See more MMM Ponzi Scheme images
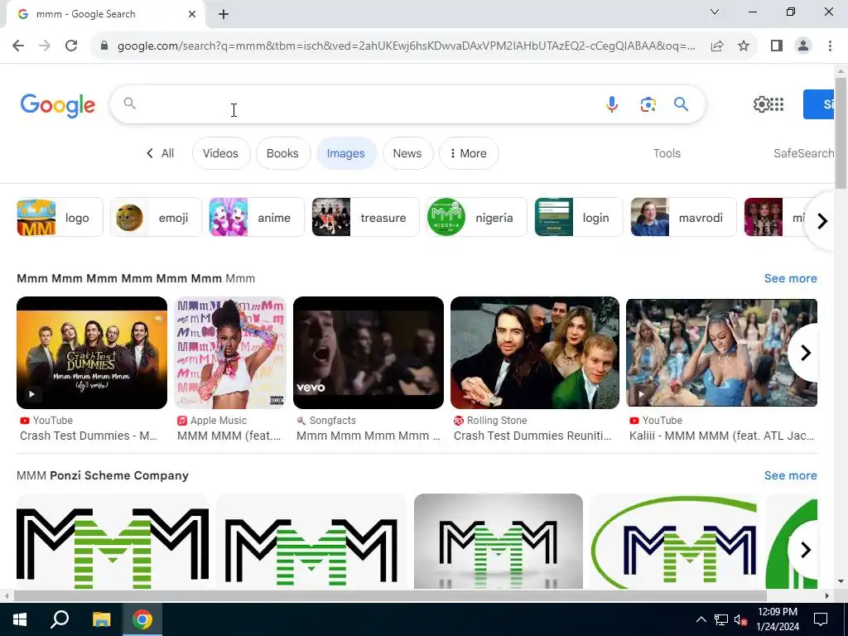Viewport: 848px width, 636px height. (790, 475)
